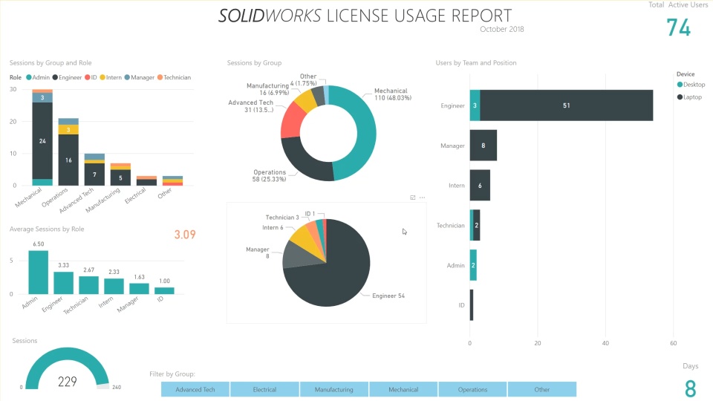Click the "Filter by Group:" label

pyautogui.click(x=172, y=374)
